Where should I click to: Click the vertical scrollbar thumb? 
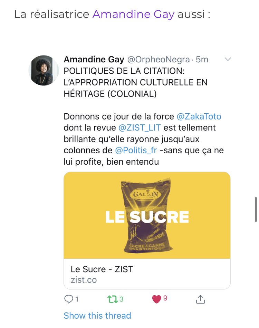tap(256, 209)
